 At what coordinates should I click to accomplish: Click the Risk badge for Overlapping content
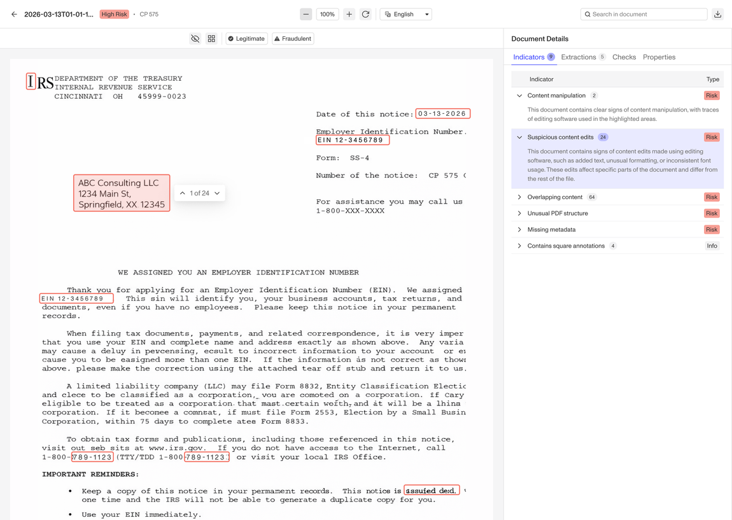tap(712, 197)
